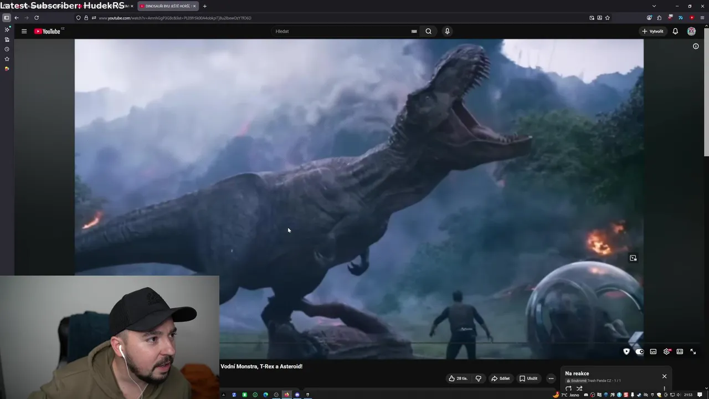The height and width of the screenshot is (399, 709).
Task: Open the more actions three-dot button
Action: [551, 378]
